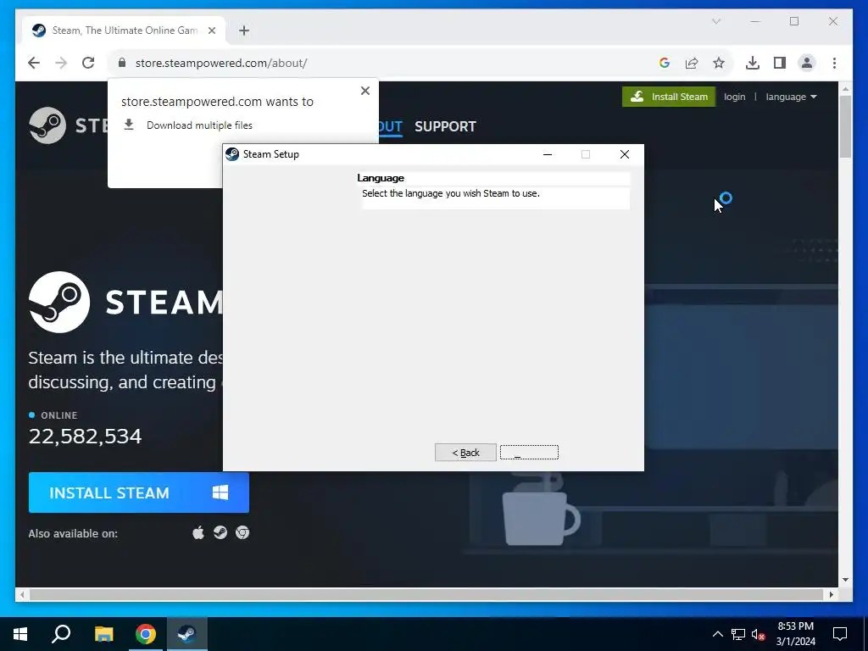Open the taskbar clock and date

click(x=795, y=634)
